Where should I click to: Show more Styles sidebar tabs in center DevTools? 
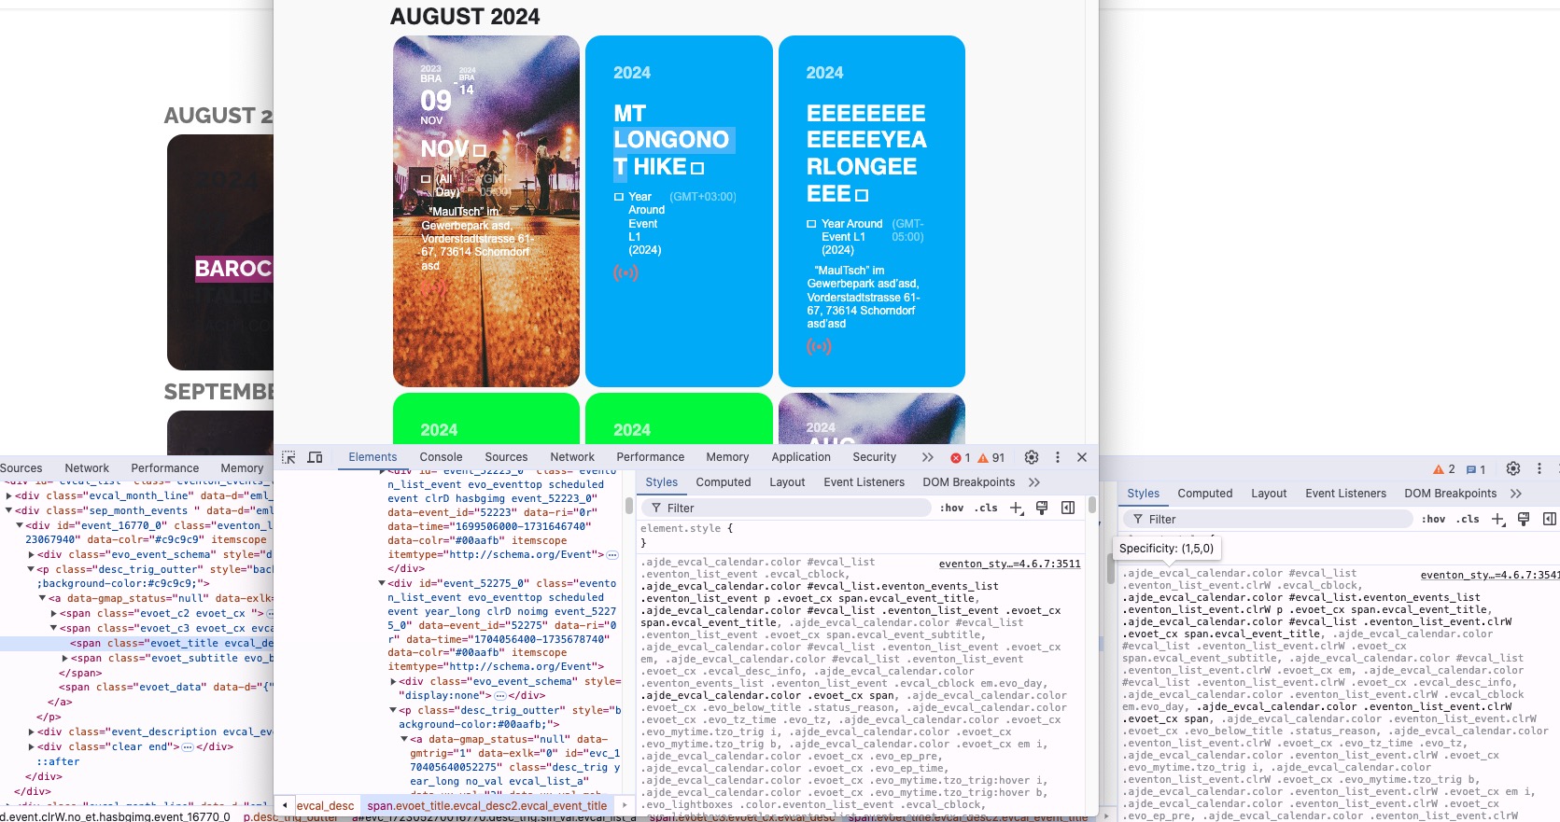[1034, 482]
